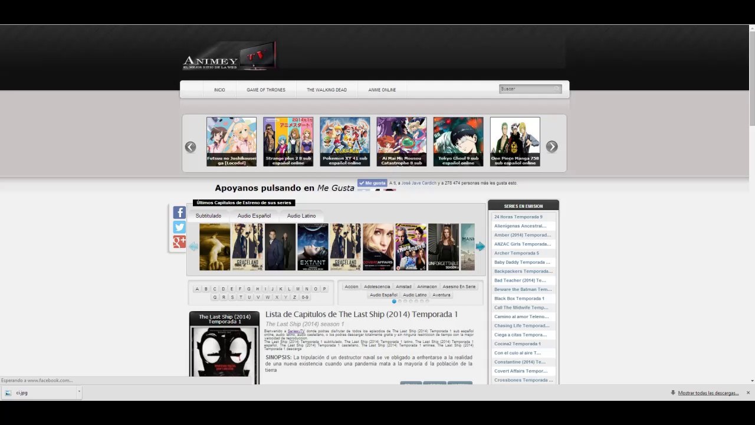Share page via Twitter icon

point(179,227)
